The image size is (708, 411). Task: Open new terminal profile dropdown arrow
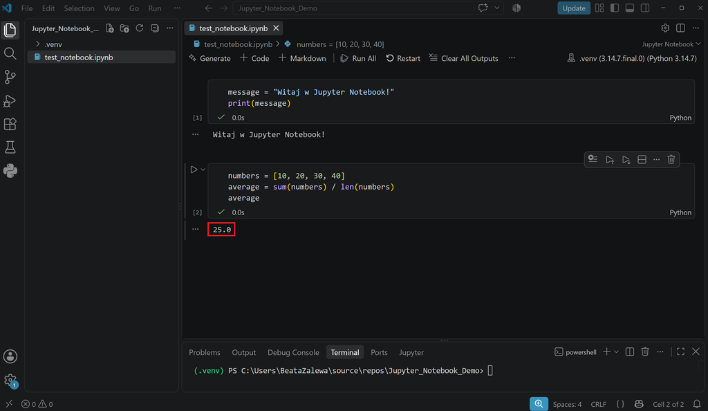tap(616, 351)
